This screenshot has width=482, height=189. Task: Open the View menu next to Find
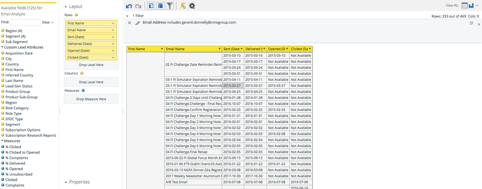[x=48, y=22]
